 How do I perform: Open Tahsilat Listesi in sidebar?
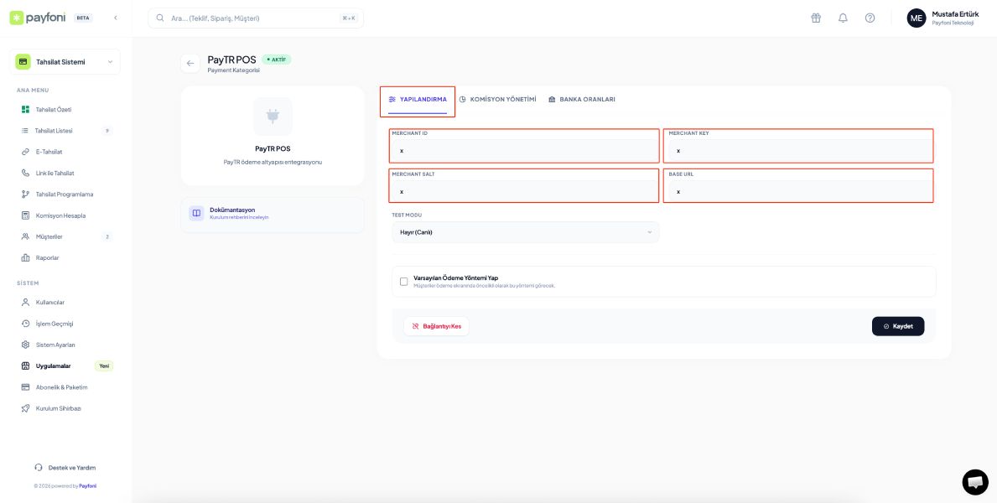point(54,131)
